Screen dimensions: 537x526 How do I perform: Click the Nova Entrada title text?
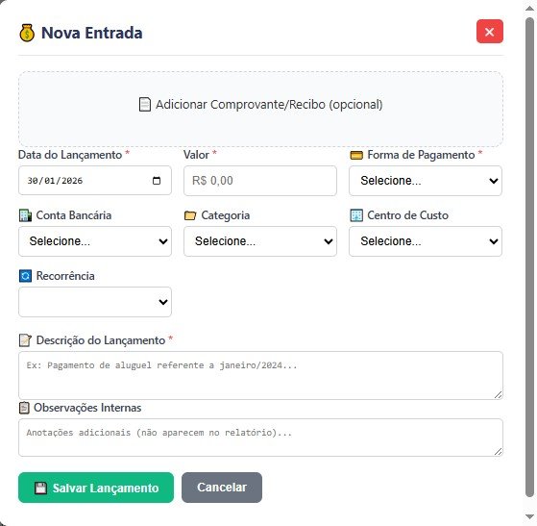pos(92,33)
